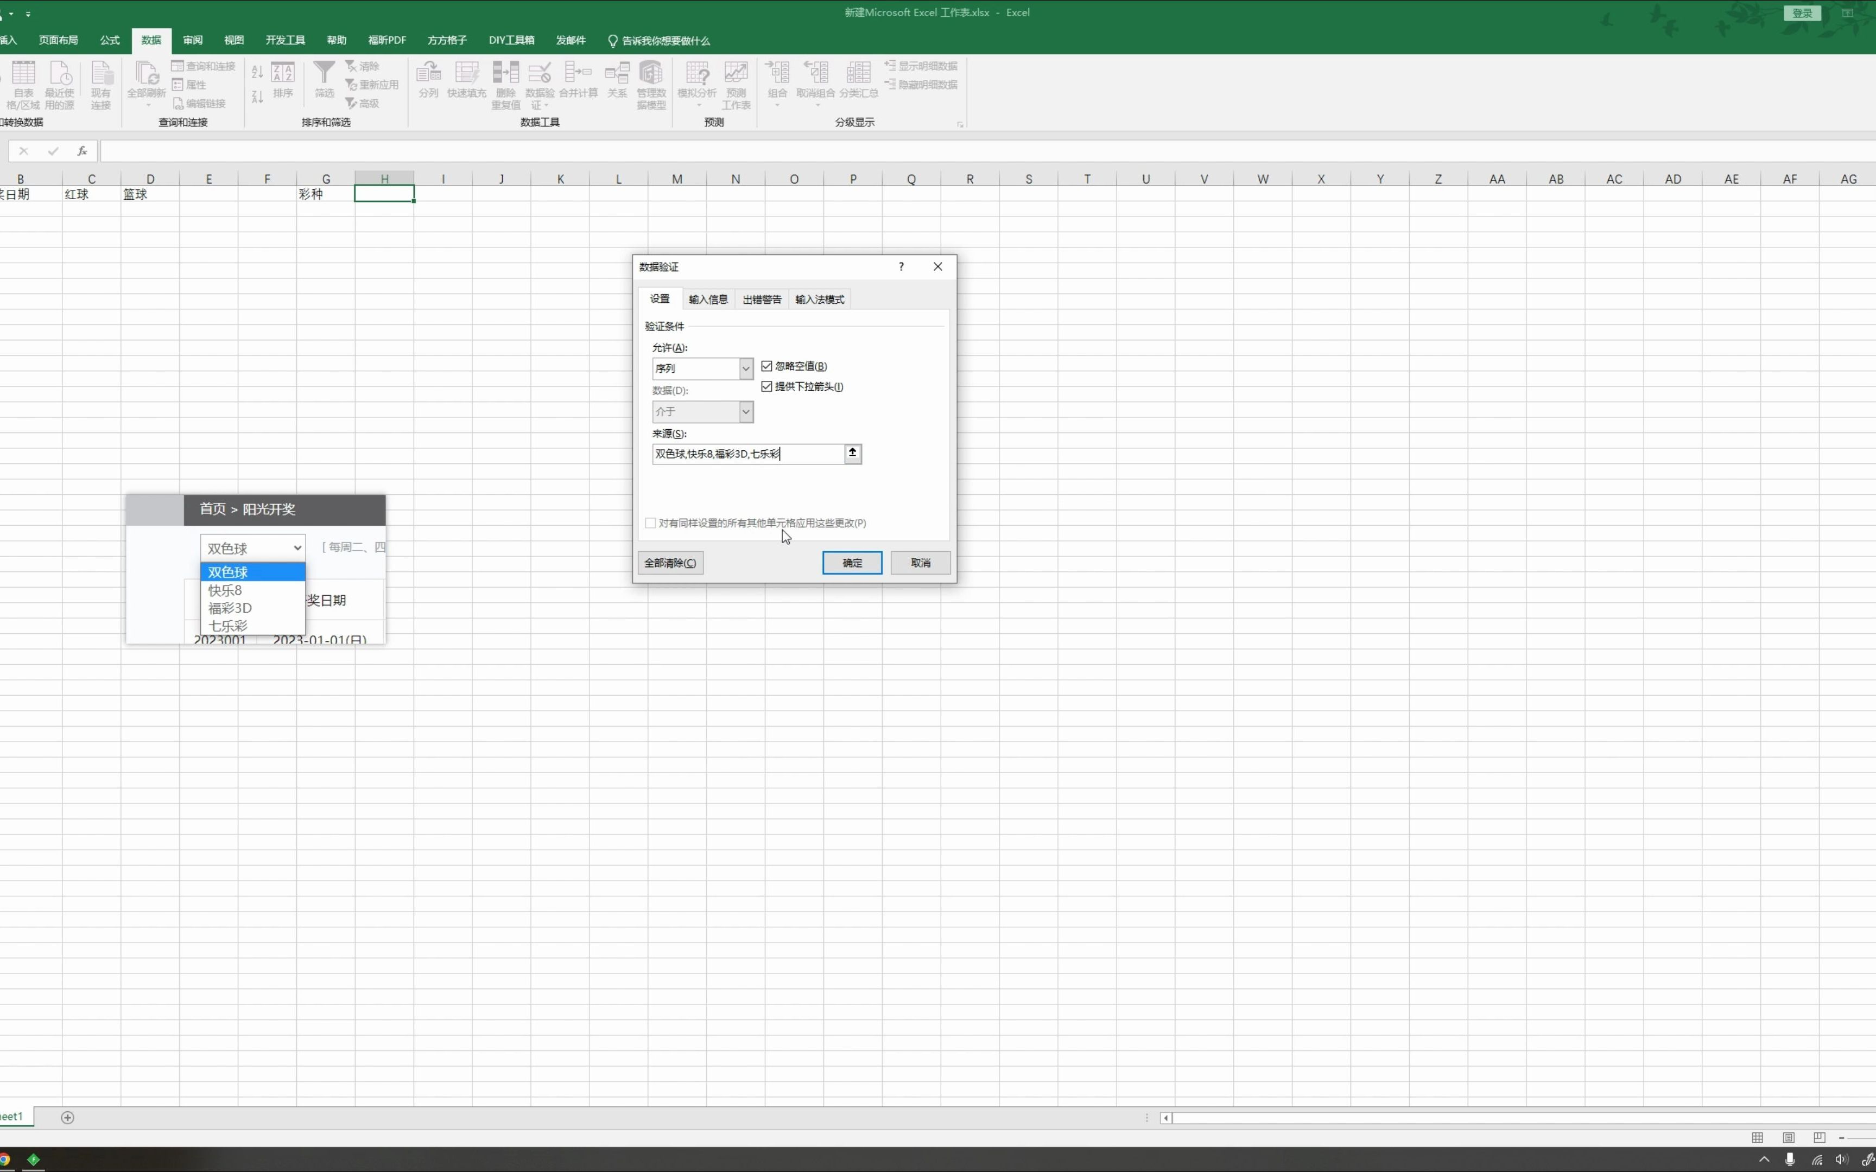Open the 数据 ribbon tab
Screen dimensions: 1876x1172
point(151,40)
